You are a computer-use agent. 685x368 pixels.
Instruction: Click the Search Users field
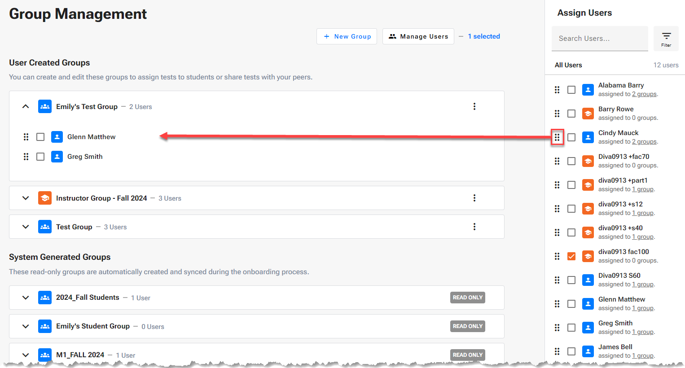[600, 39]
